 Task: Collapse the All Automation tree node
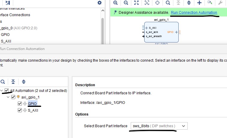[2, 90]
